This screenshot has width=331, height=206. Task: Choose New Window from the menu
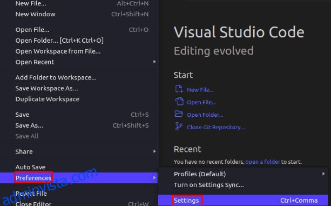click(79, 14)
